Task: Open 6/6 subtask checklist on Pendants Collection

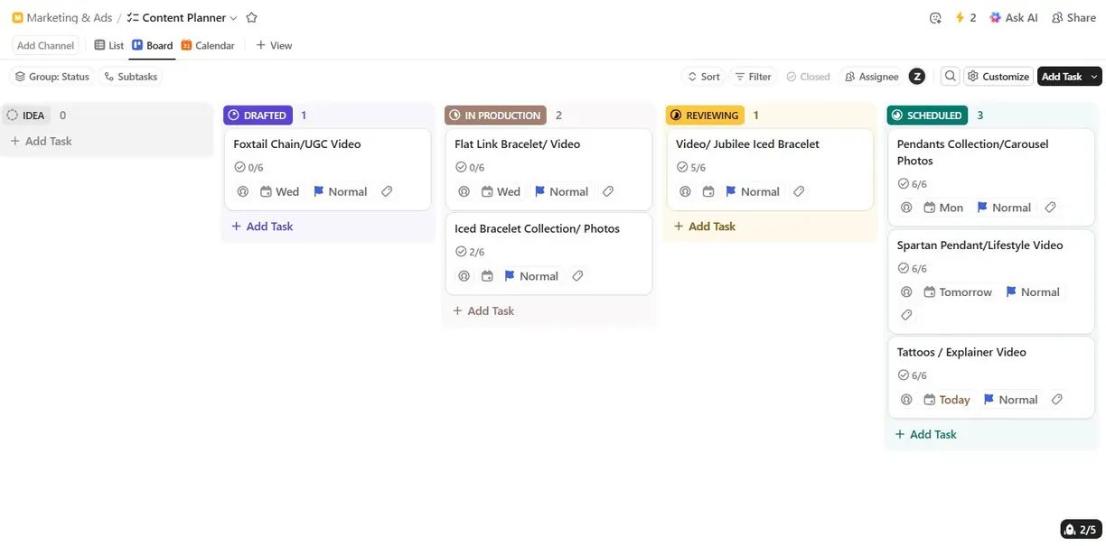Action: [x=913, y=184]
